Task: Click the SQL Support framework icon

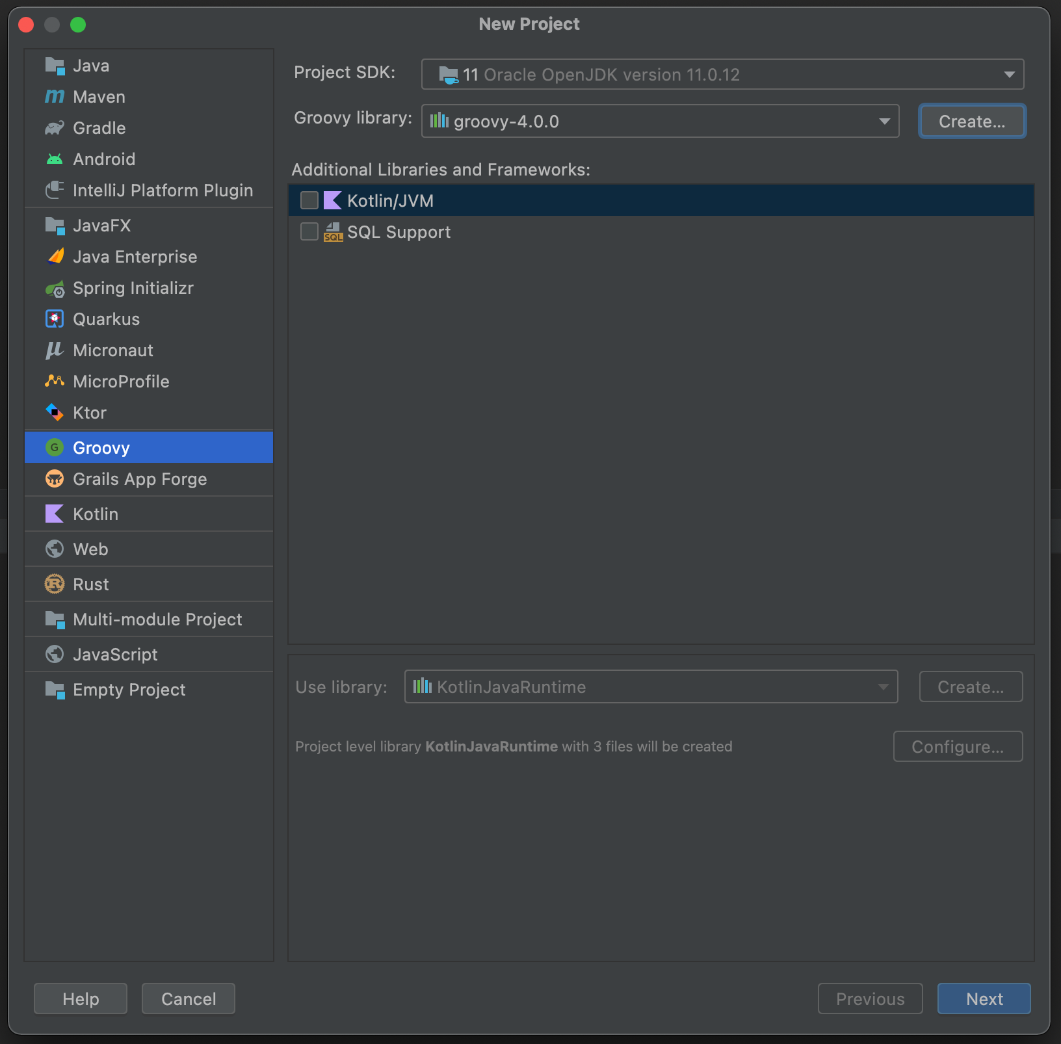Action: (x=333, y=232)
